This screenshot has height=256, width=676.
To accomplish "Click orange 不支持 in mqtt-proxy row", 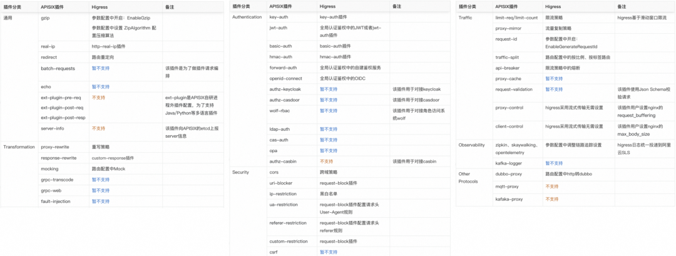I will 552,186.
